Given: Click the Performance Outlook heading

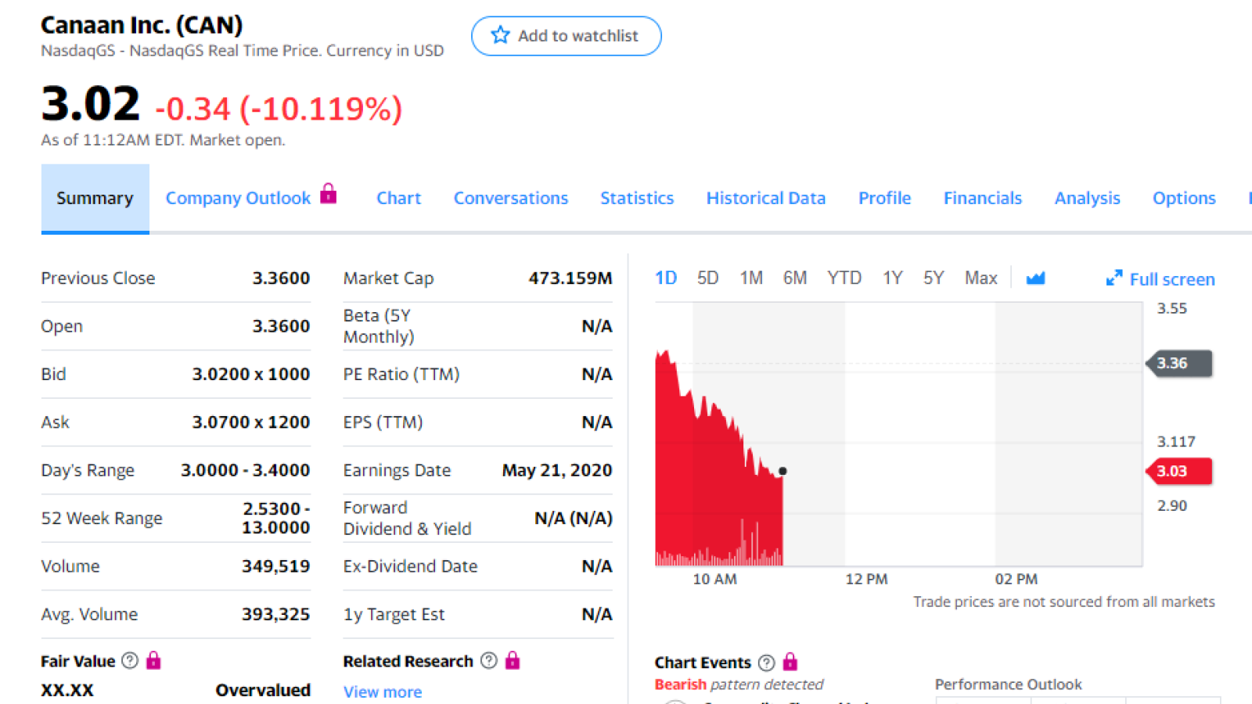Looking at the screenshot, I should coord(1009,684).
